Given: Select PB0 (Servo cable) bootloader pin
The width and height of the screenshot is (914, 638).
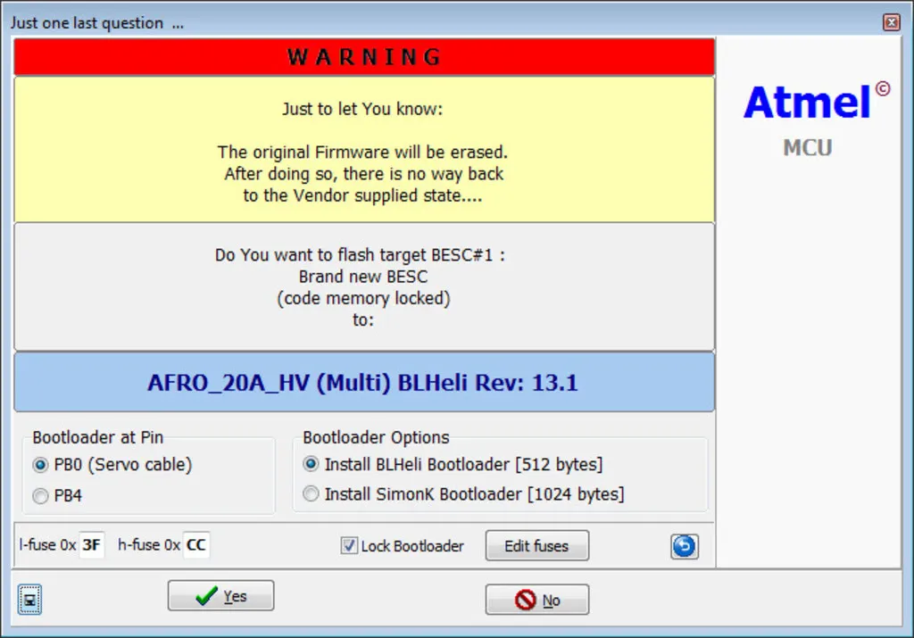Looking at the screenshot, I should coord(40,465).
